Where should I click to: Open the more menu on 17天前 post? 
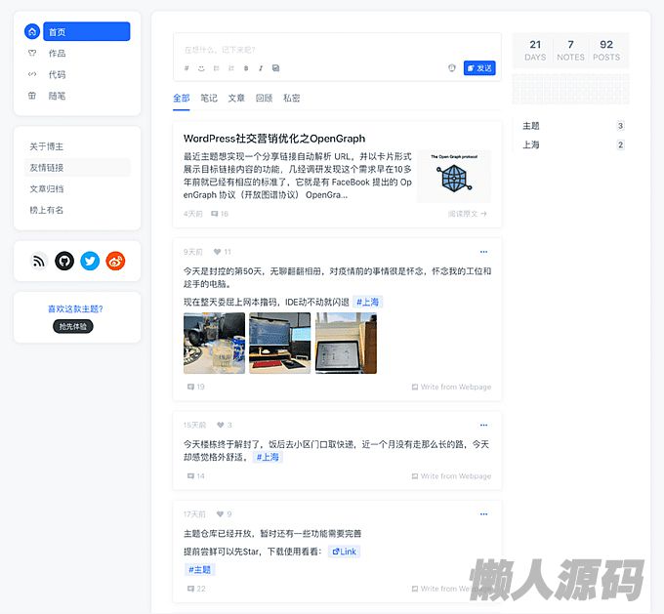[x=483, y=514]
